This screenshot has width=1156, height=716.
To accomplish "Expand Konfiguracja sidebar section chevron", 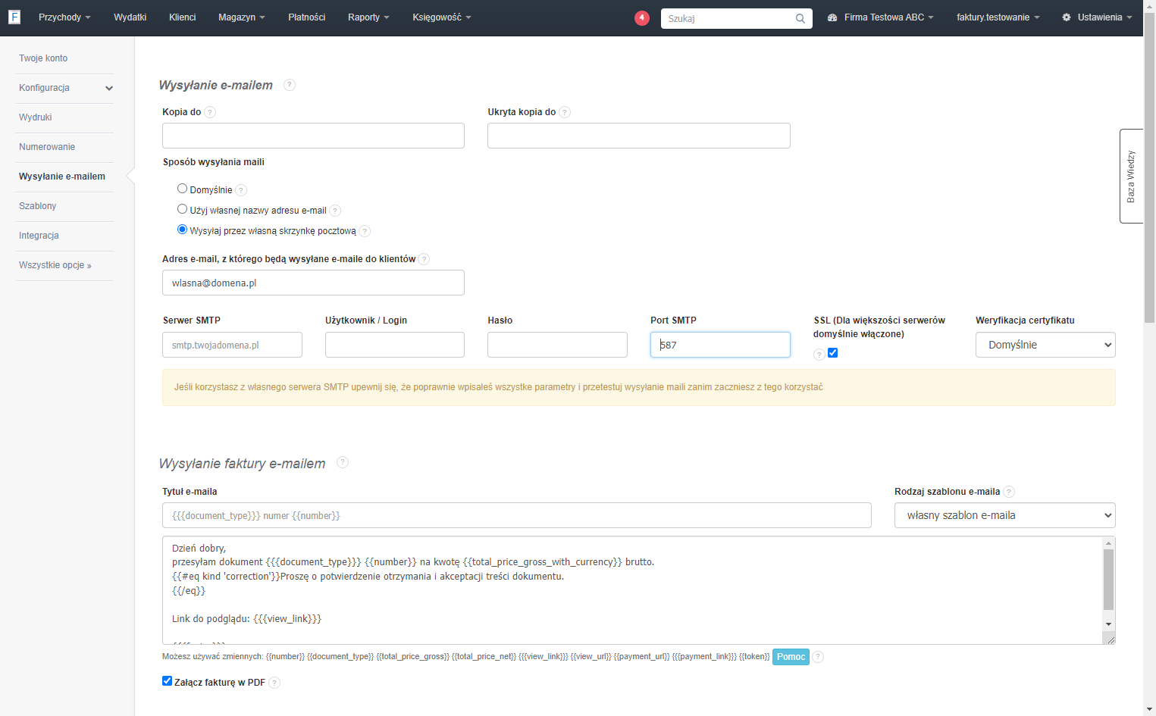I will coord(109,89).
